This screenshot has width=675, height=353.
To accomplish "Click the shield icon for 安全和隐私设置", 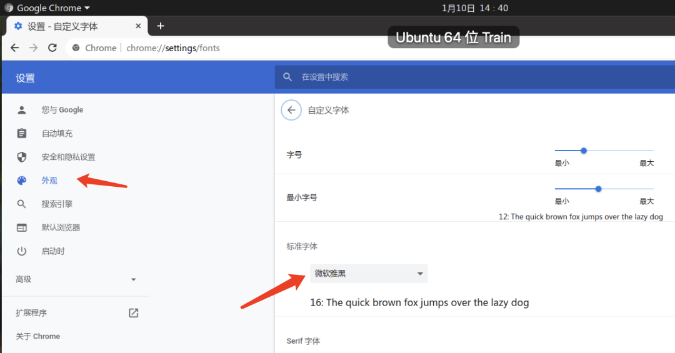I will coord(21,157).
